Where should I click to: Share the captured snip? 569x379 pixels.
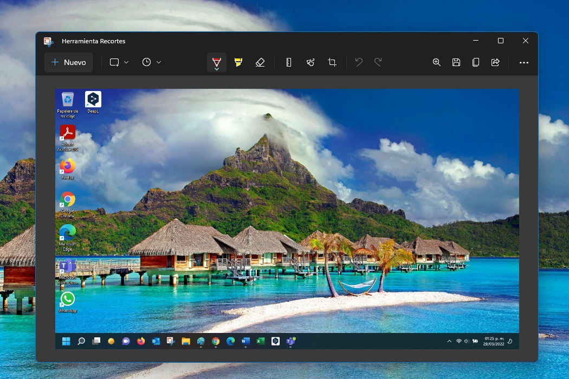495,62
